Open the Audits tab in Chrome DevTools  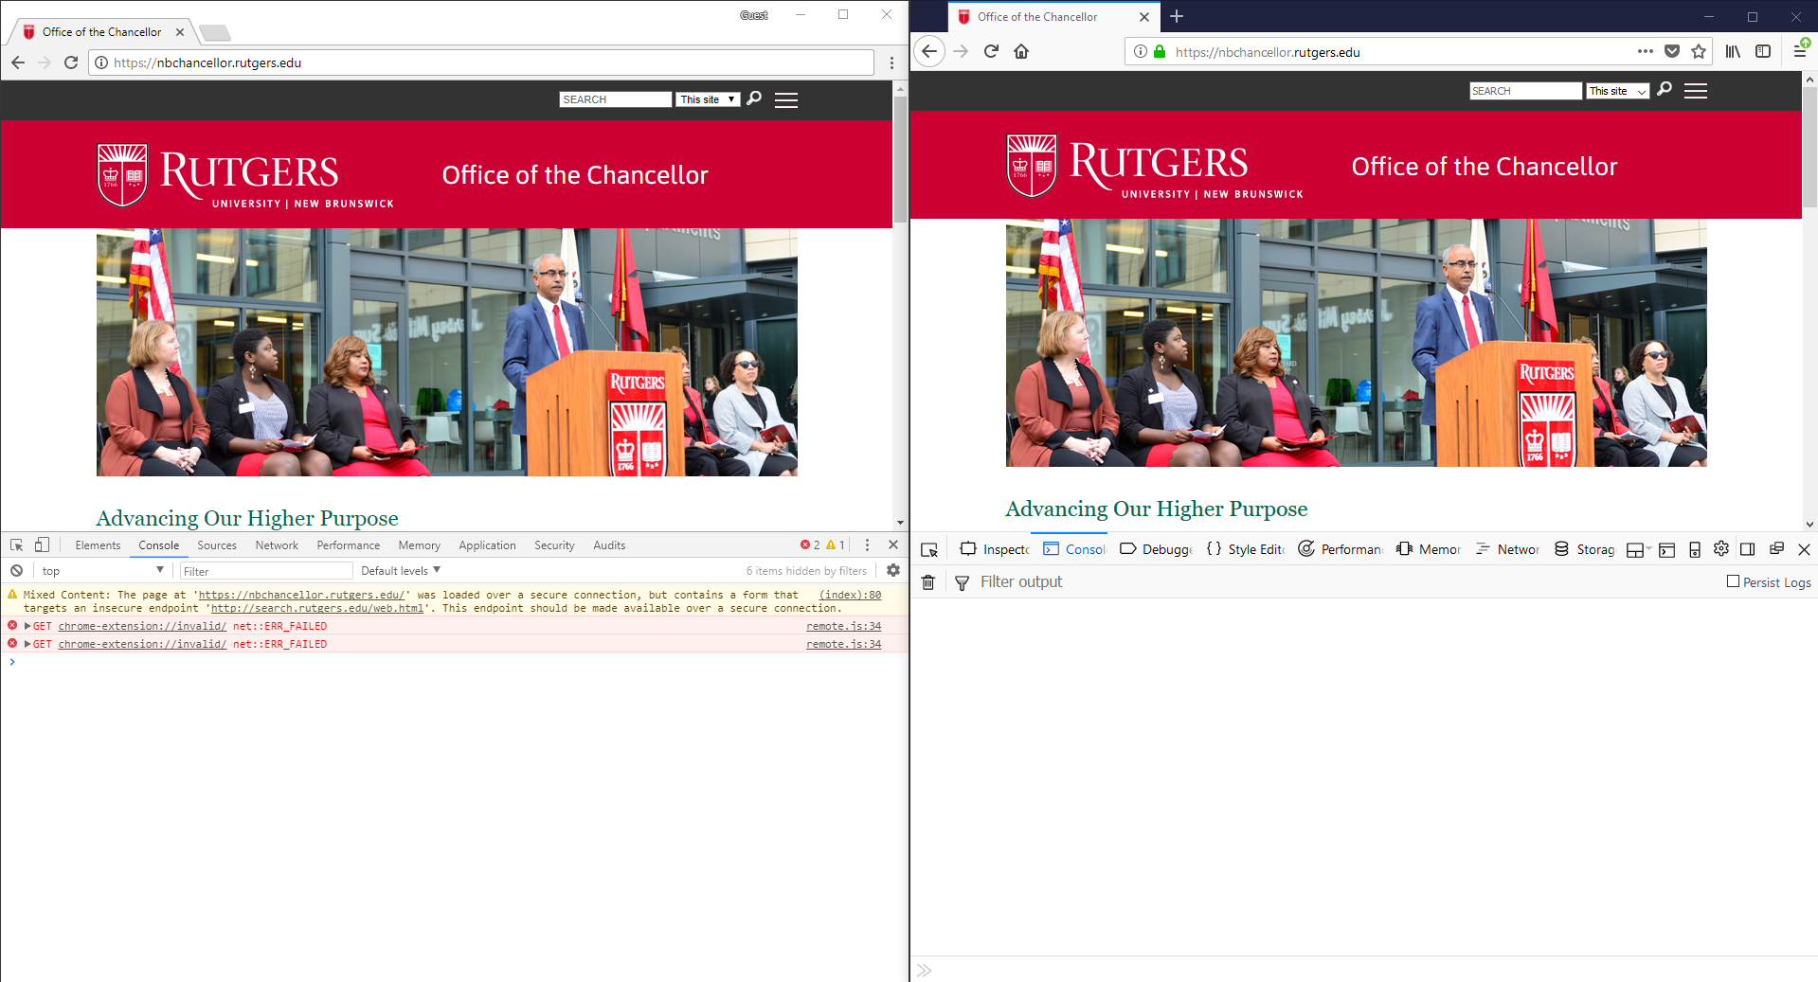[x=609, y=545]
